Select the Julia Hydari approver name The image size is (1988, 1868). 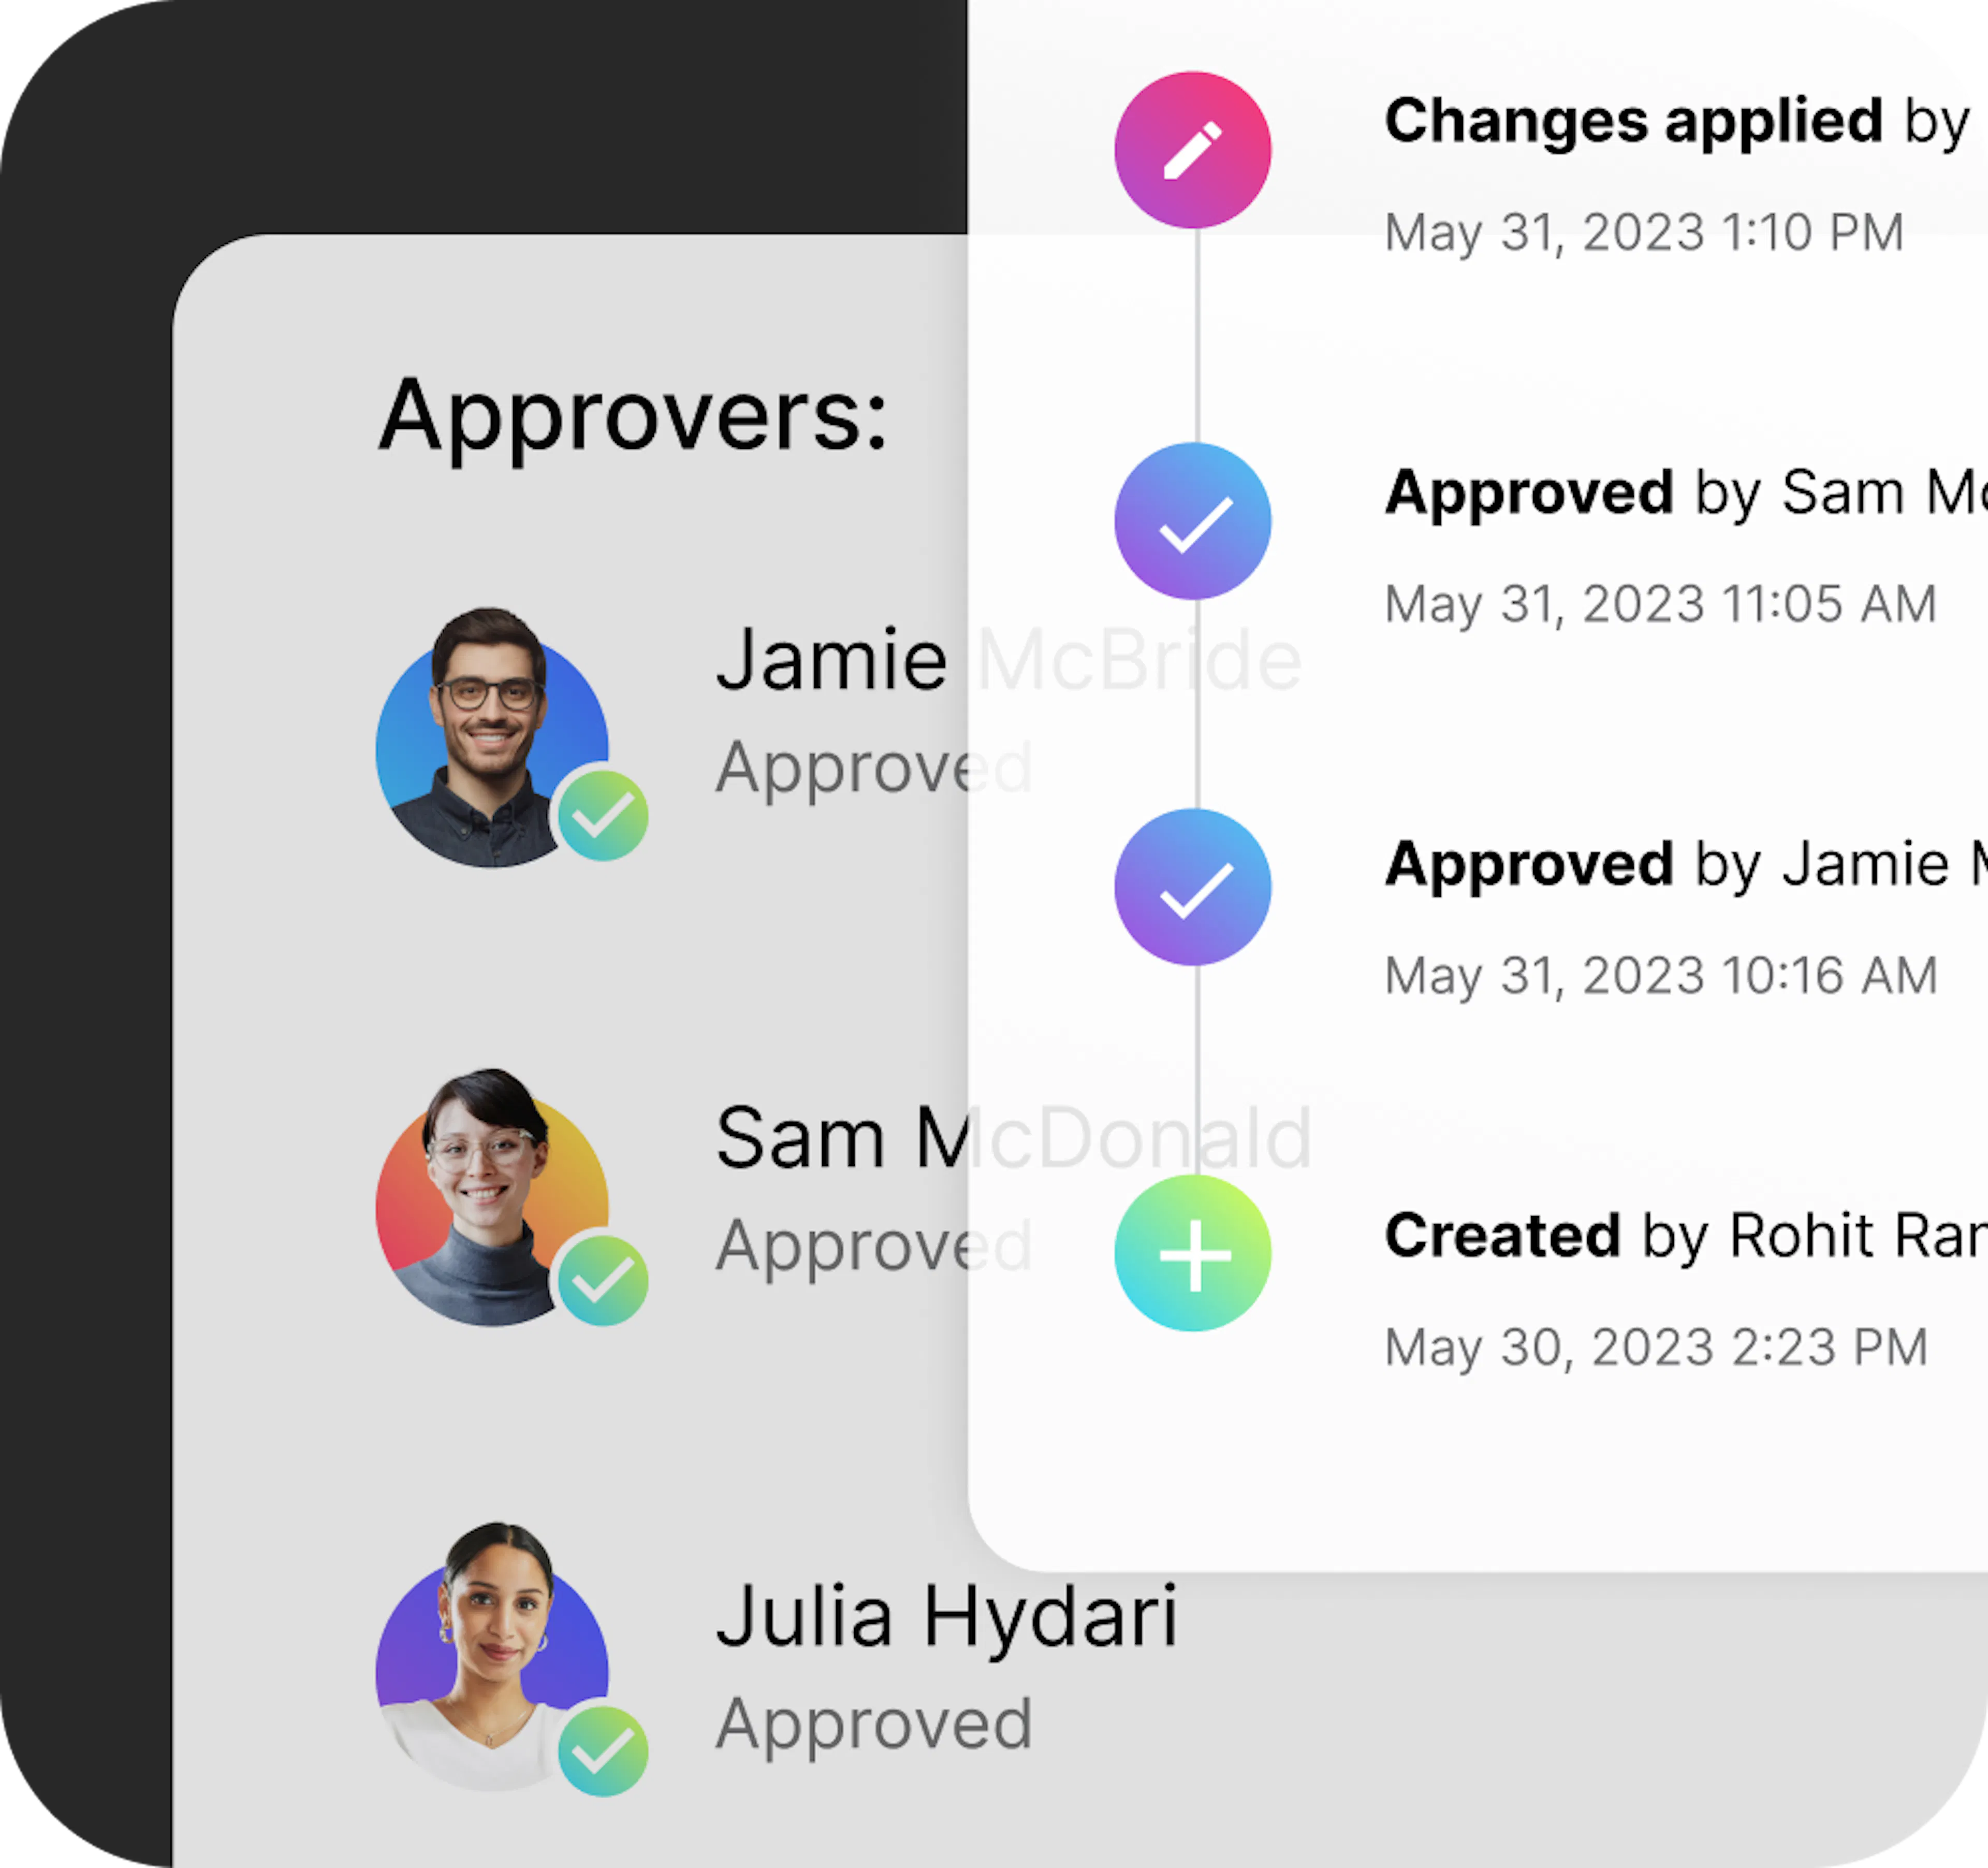point(947,1618)
